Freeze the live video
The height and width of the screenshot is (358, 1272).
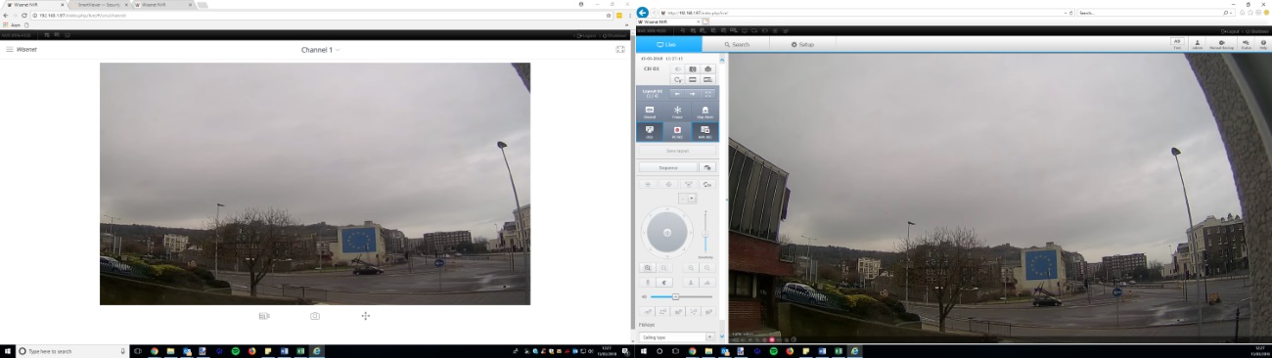pos(677,112)
